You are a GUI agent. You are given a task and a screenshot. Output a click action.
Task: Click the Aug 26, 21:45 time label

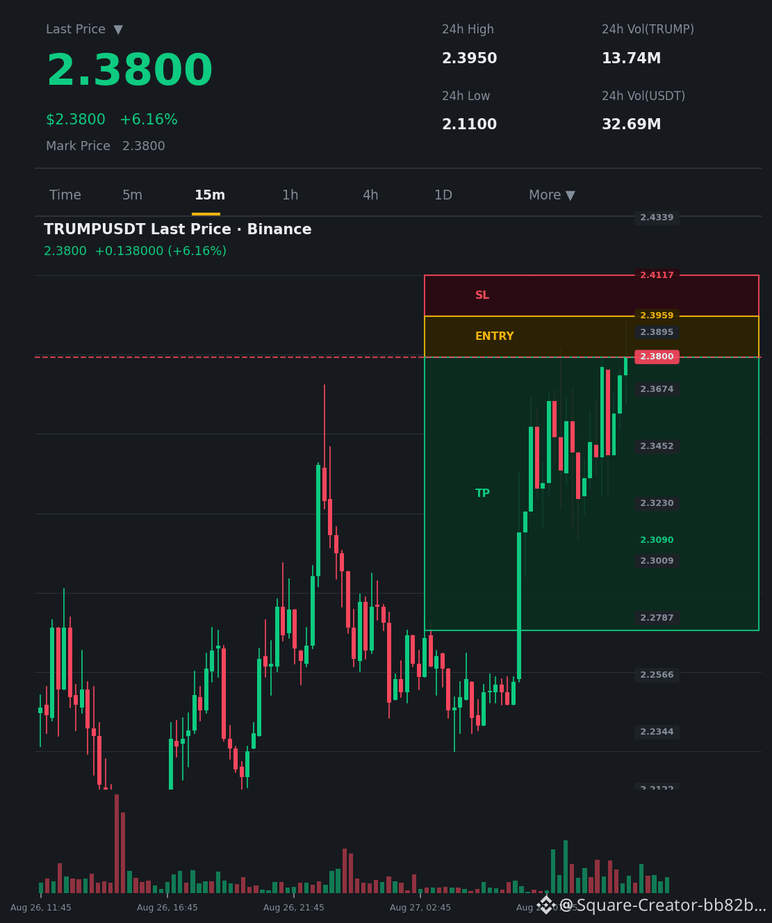click(294, 908)
